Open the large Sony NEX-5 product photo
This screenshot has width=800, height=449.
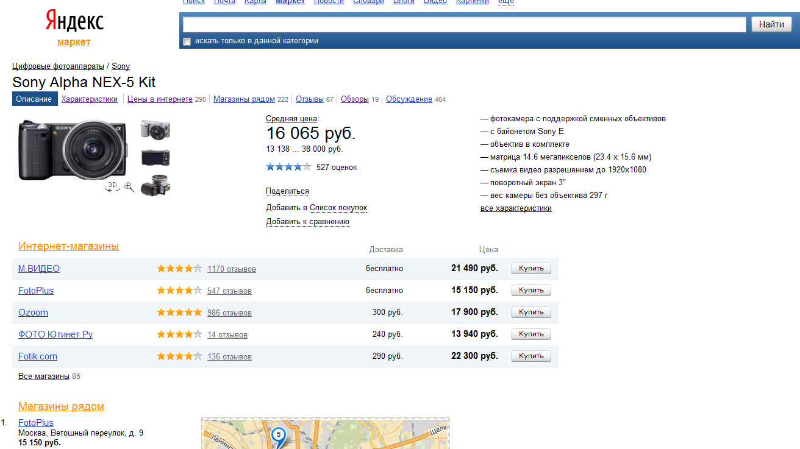click(x=73, y=149)
